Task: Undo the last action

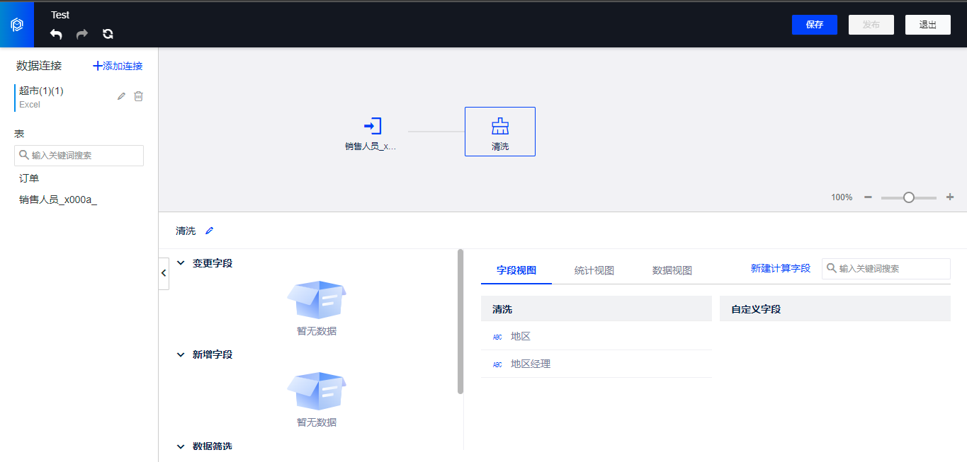Action: point(57,34)
